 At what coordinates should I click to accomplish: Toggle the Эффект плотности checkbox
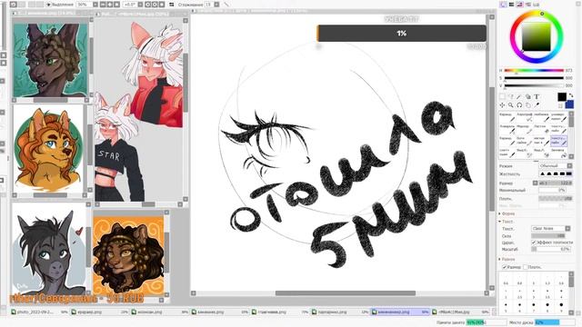click(x=534, y=243)
